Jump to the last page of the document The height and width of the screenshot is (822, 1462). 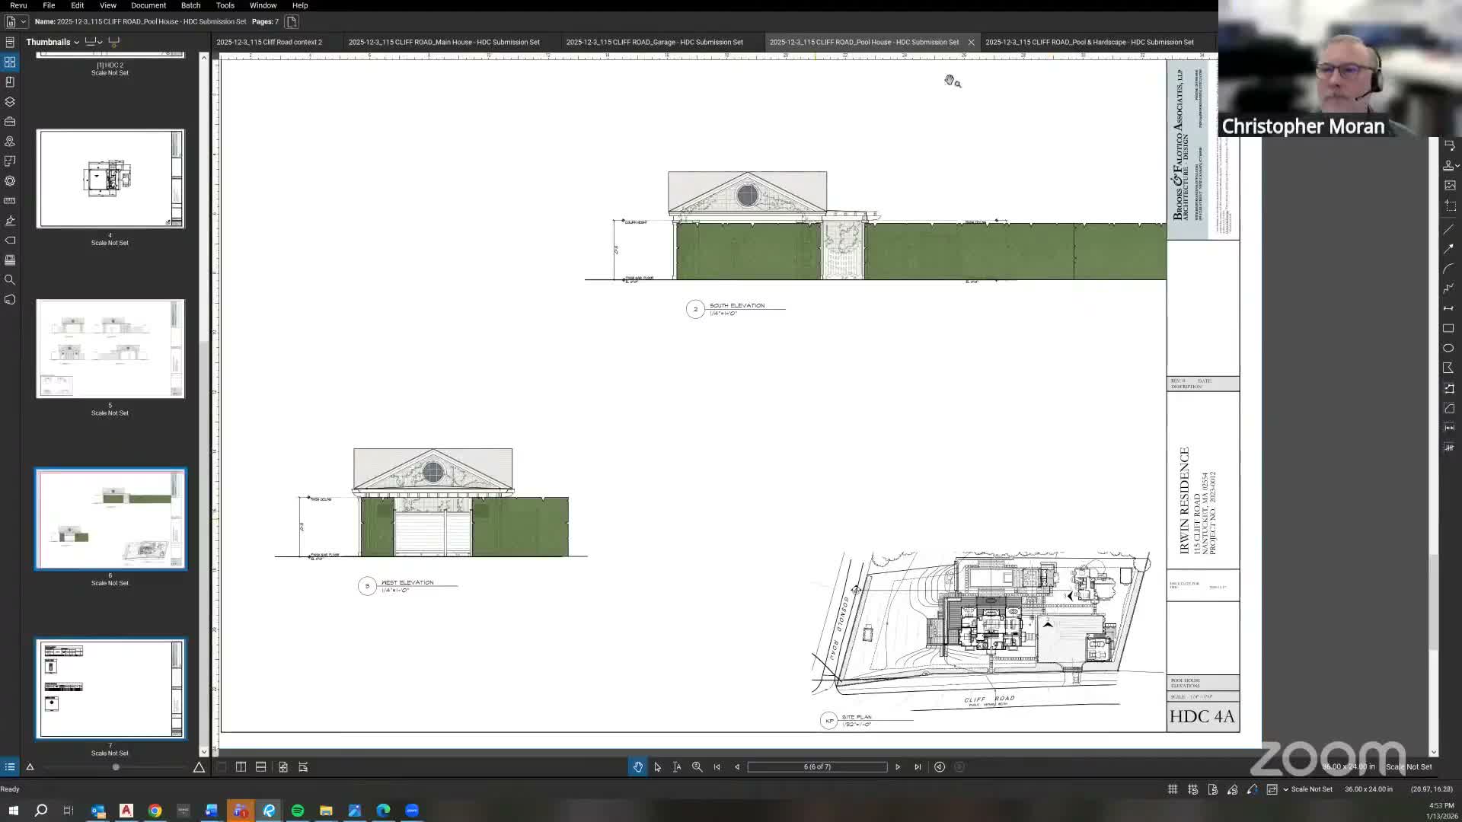(x=918, y=767)
